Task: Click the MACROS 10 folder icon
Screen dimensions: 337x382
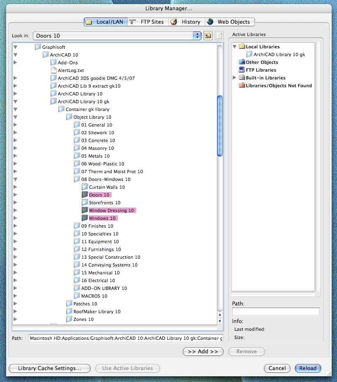Action: (77, 296)
